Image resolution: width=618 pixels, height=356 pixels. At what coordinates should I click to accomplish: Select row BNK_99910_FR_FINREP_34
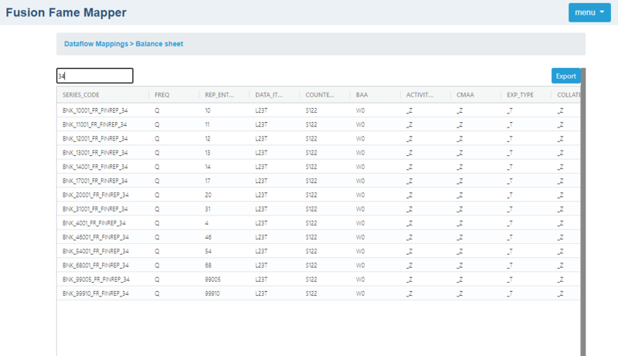95,293
